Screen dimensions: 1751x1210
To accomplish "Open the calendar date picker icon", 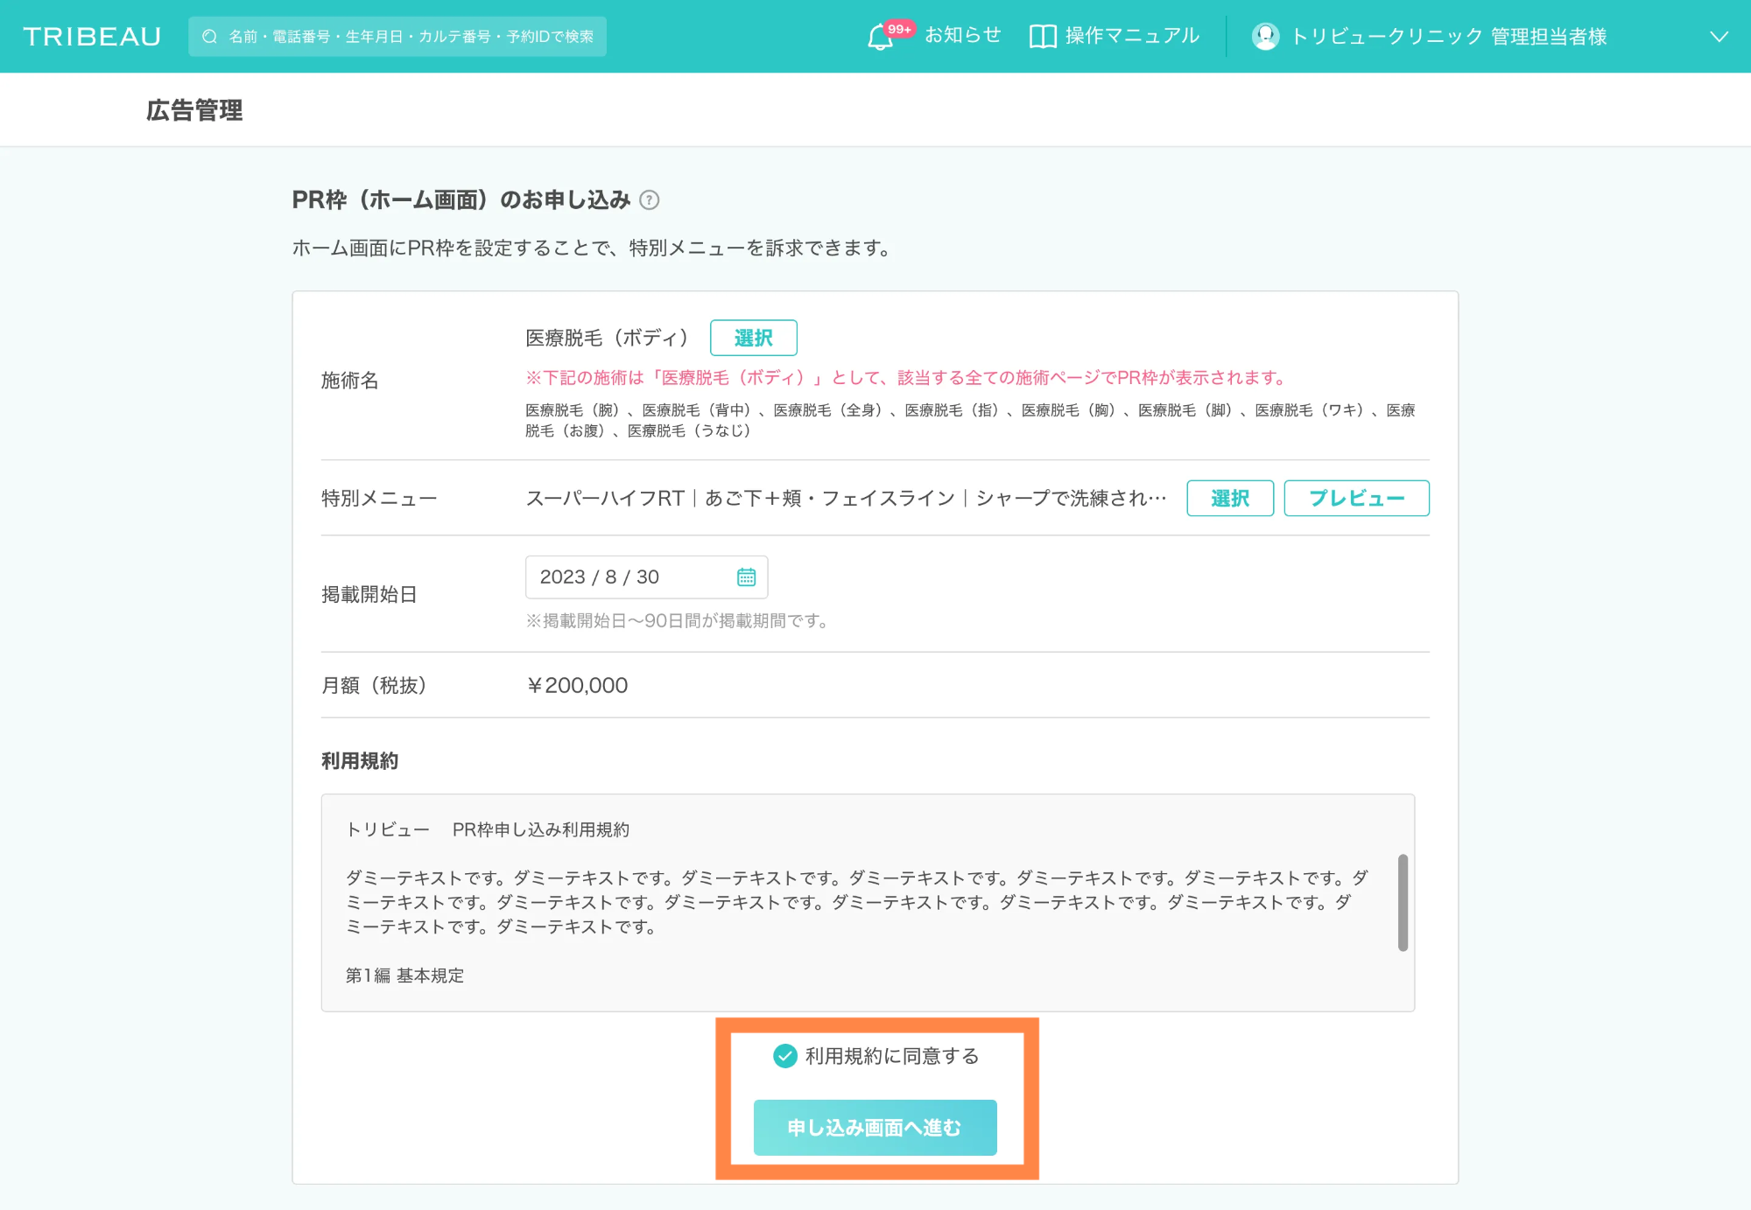I will [x=746, y=577].
